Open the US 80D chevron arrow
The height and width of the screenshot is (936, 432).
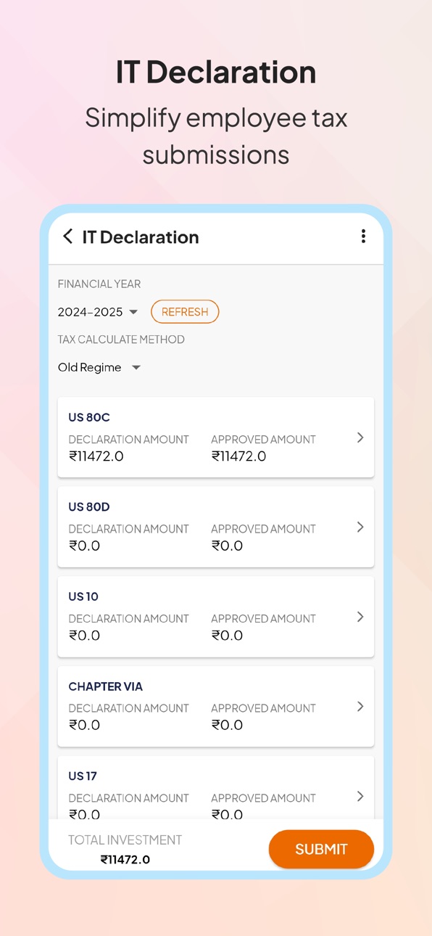pos(360,527)
